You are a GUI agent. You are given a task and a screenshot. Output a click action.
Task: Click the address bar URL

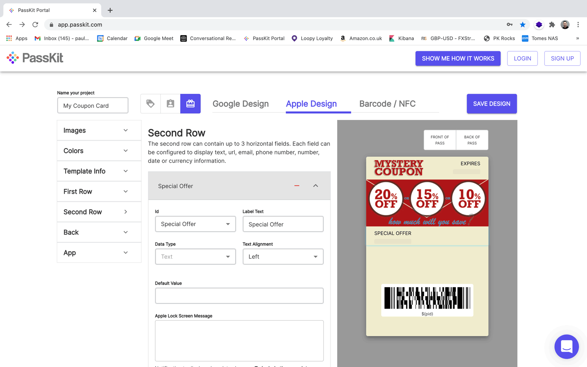[x=80, y=24]
